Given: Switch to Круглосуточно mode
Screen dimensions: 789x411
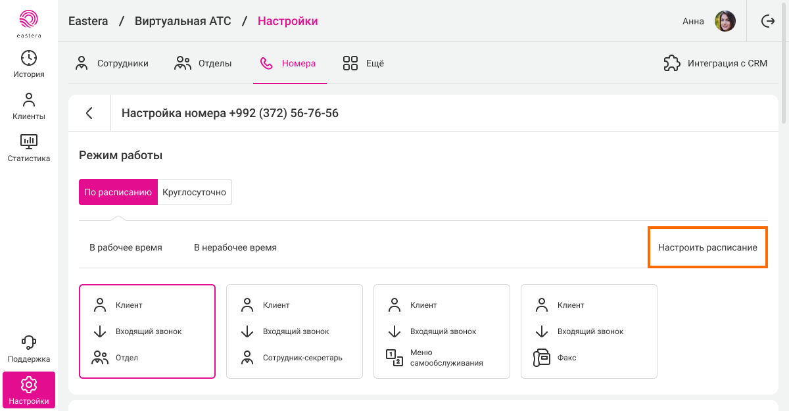Looking at the screenshot, I should tap(195, 192).
